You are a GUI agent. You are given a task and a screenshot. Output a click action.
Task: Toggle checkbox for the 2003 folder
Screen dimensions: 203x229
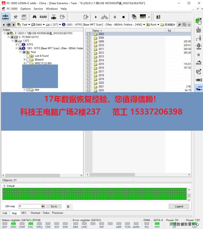[88, 34]
